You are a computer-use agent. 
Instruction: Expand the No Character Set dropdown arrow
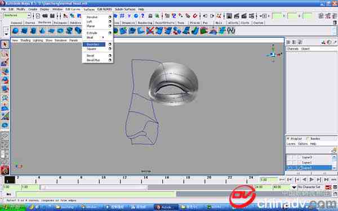pos(294,187)
